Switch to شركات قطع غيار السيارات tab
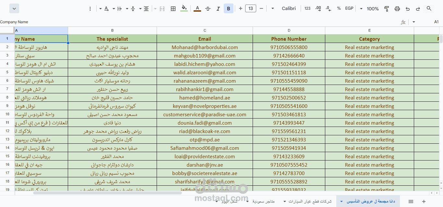Screen dimensions: 443x207 pyautogui.click(x=310, y=202)
